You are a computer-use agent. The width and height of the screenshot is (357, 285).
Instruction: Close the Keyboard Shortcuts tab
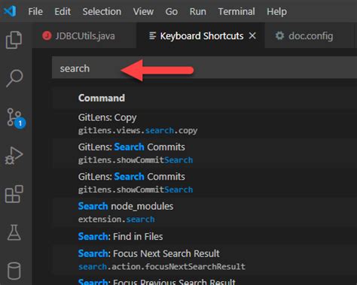coord(252,35)
